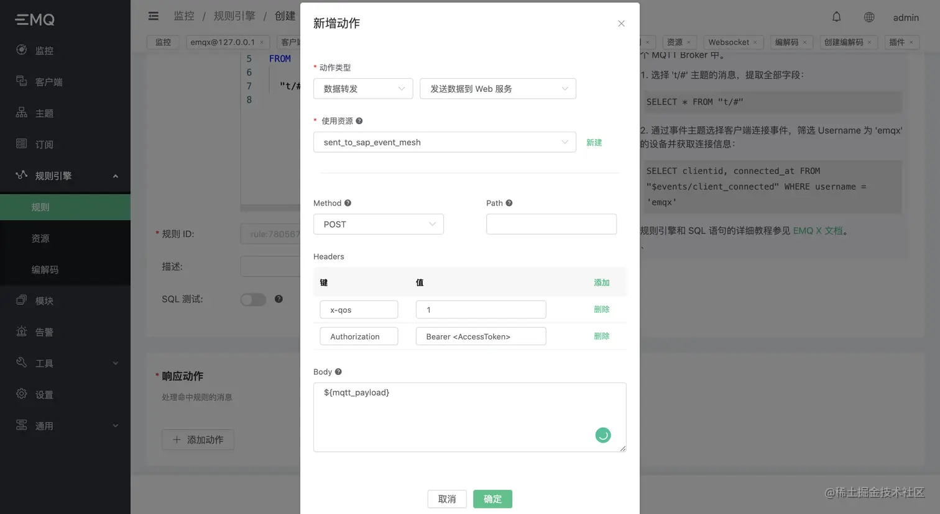Click the 取消 cancel button

(447, 499)
